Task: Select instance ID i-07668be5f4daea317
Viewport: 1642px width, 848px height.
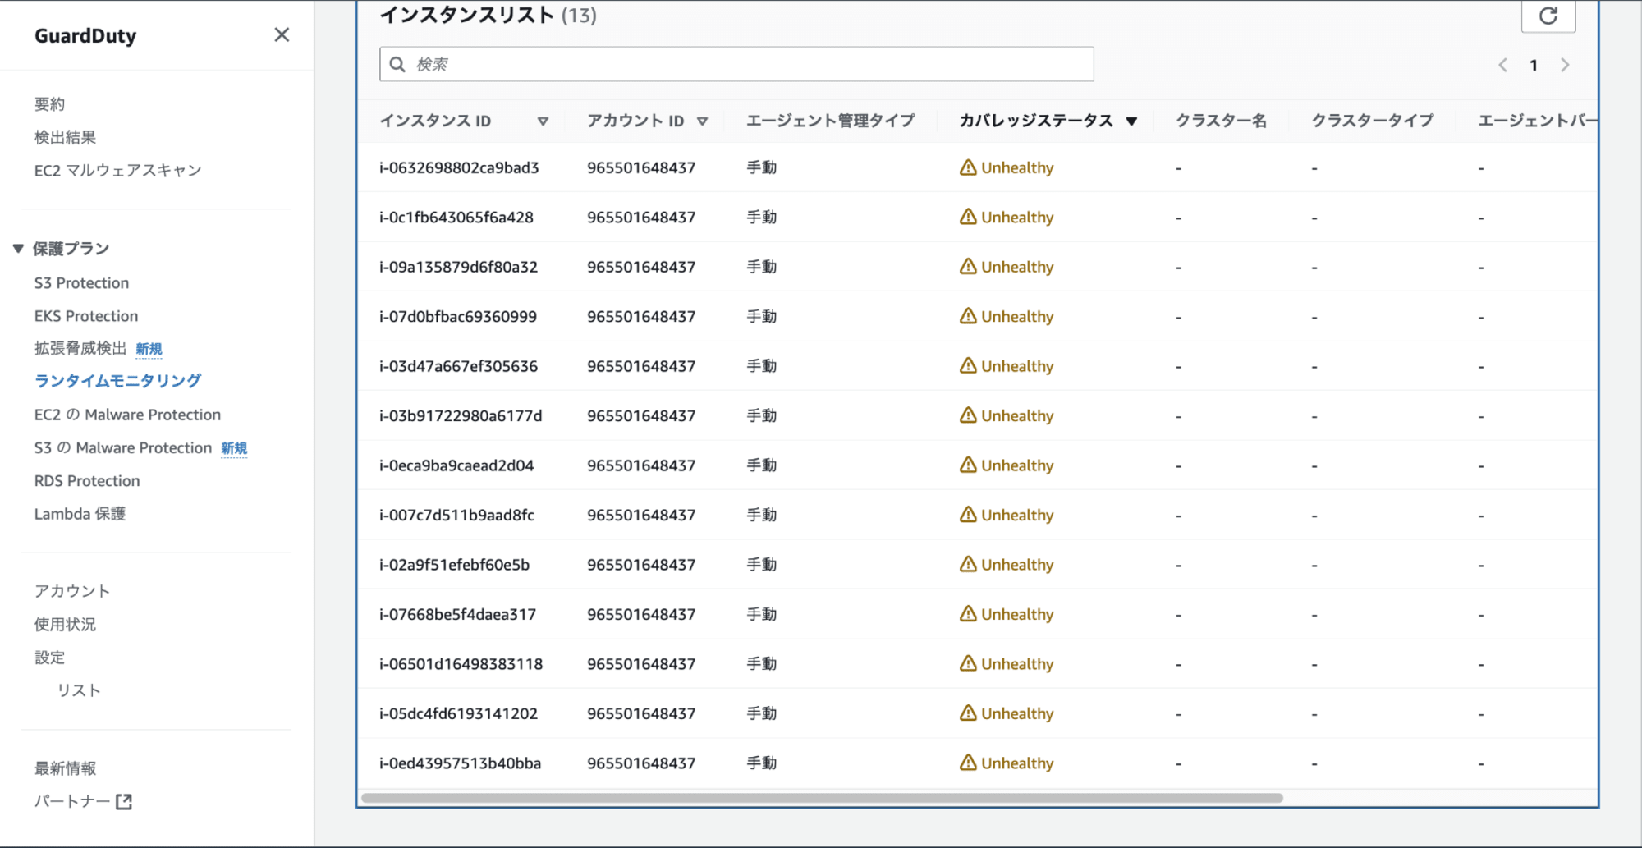Action: pyautogui.click(x=457, y=614)
